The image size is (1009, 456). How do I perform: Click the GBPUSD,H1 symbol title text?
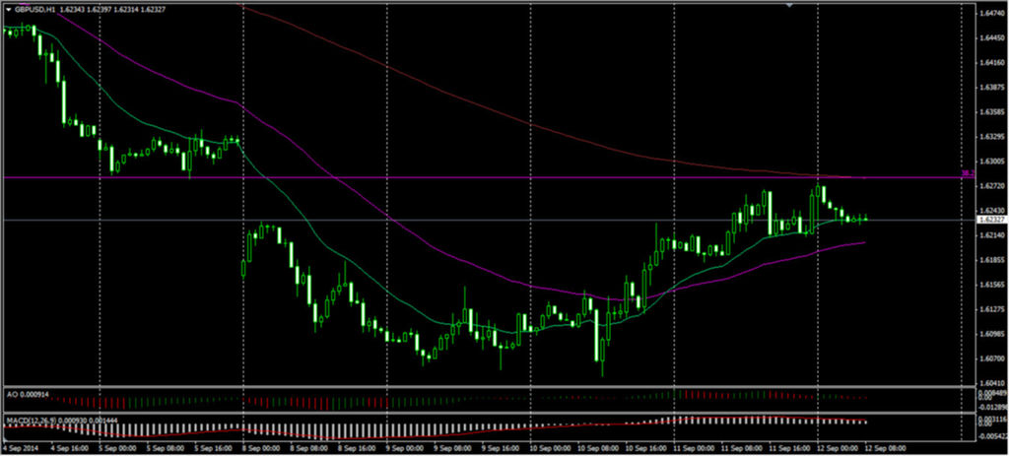(34, 10)
